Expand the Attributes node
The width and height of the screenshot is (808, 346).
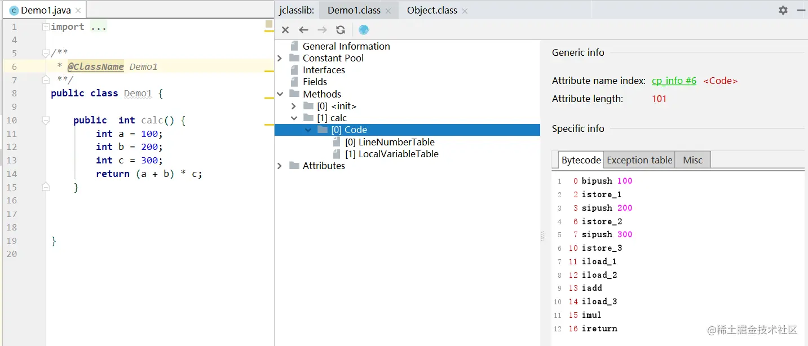coord(280,166)
